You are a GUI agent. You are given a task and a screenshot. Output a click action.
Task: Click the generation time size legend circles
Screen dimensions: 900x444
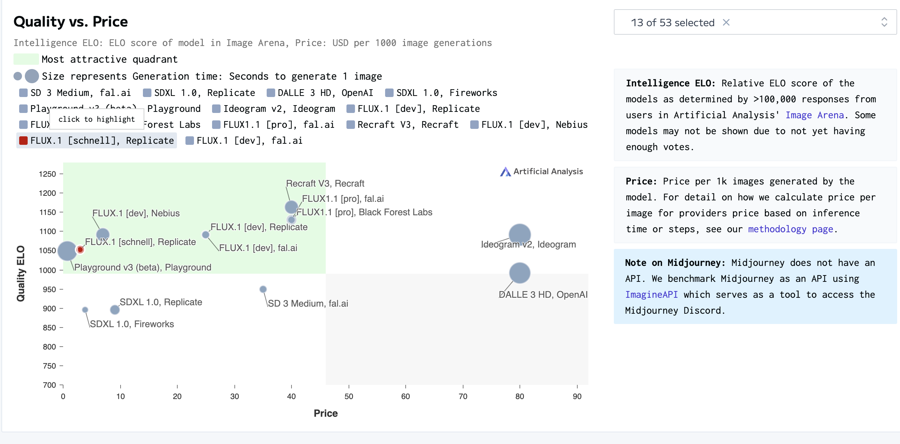click(x=26, y=76)
